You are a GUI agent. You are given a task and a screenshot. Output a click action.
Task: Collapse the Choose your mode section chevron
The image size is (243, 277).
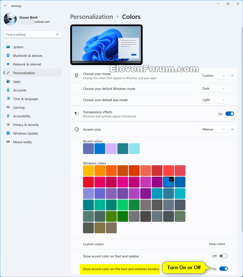tap(232, 75)
